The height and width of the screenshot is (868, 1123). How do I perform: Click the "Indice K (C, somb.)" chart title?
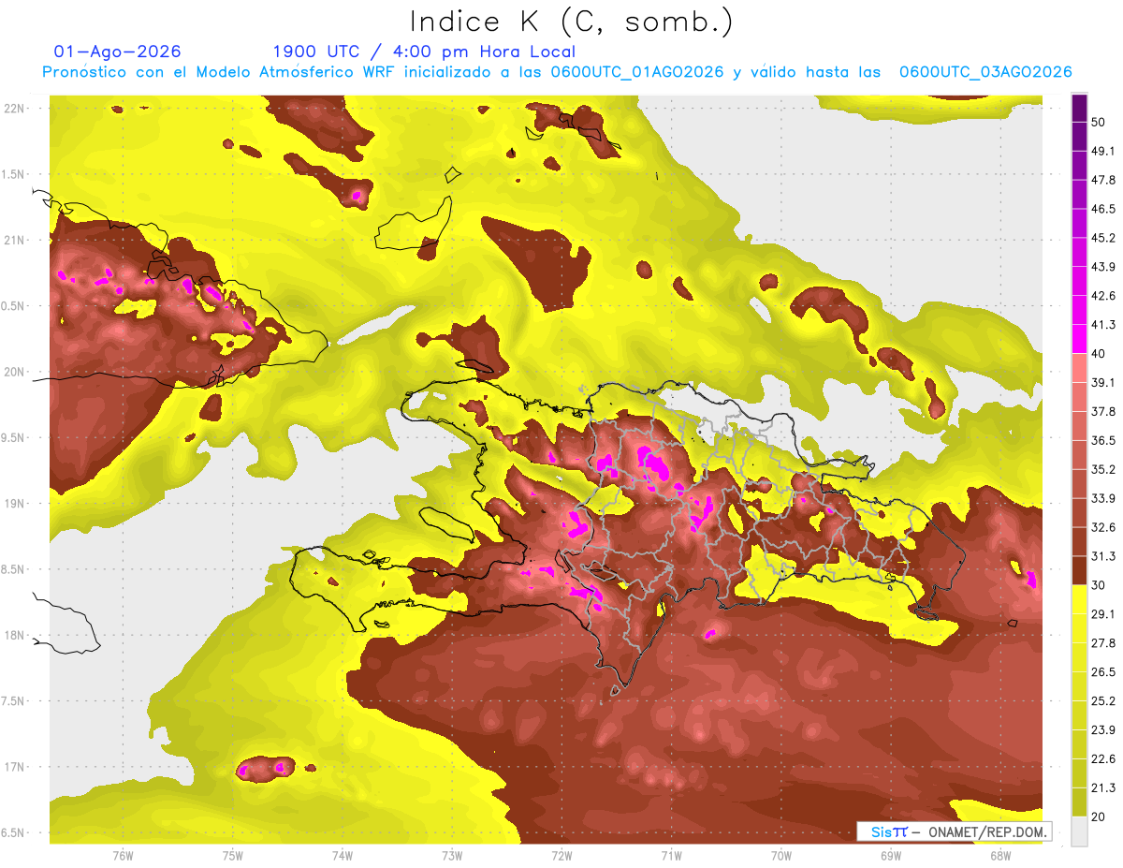pyautogui.click(x=571, y=22)
